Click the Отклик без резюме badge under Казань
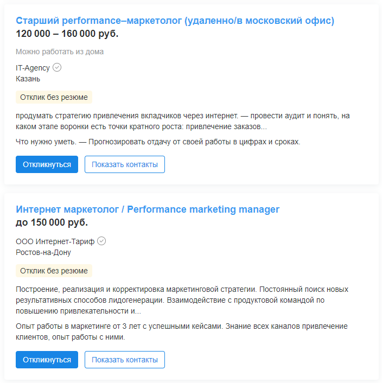Image resolution: width=382 pixels, height=383 pixels. click(x=54, y=98)
